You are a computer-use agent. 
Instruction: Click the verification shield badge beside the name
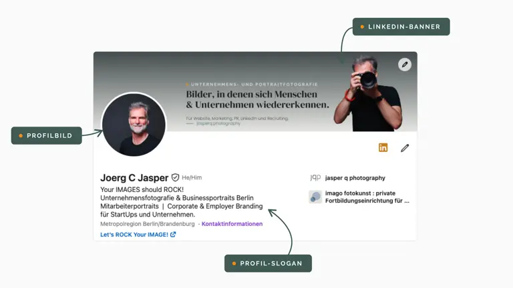[176, 177]
